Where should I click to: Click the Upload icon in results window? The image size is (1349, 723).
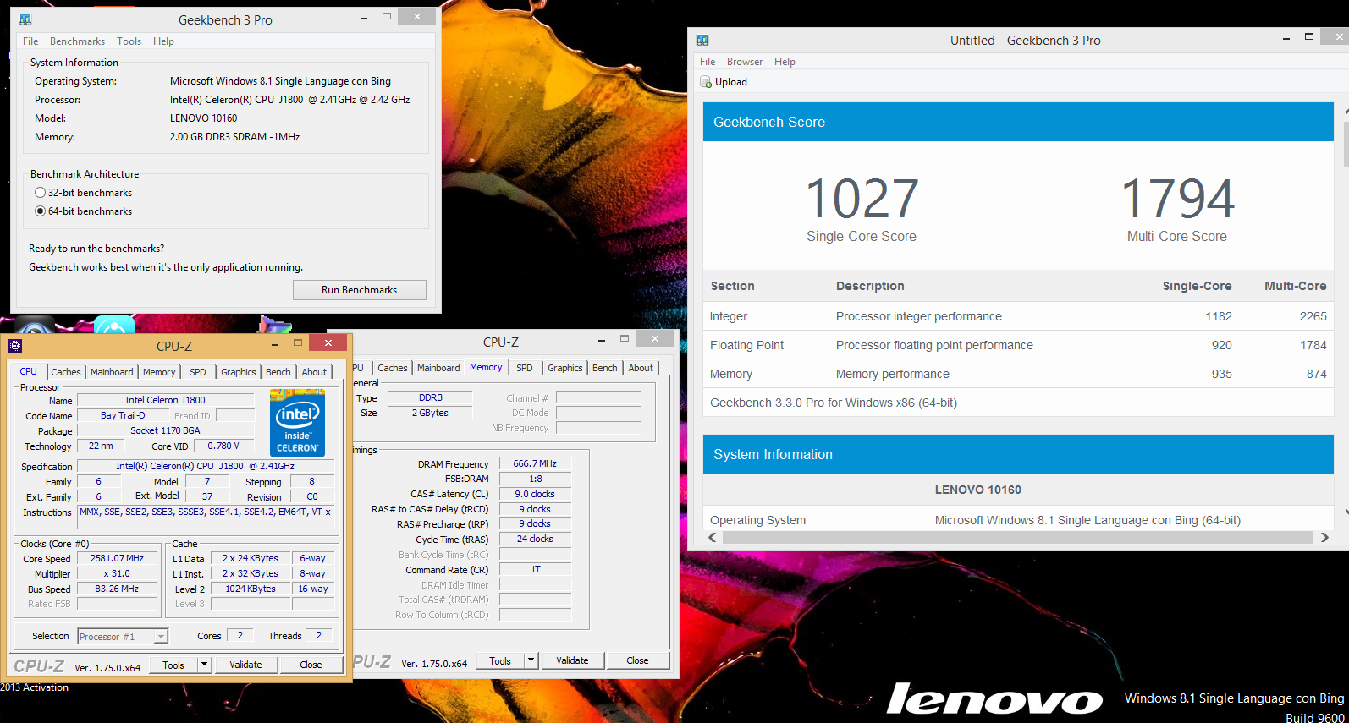(706, 82)
